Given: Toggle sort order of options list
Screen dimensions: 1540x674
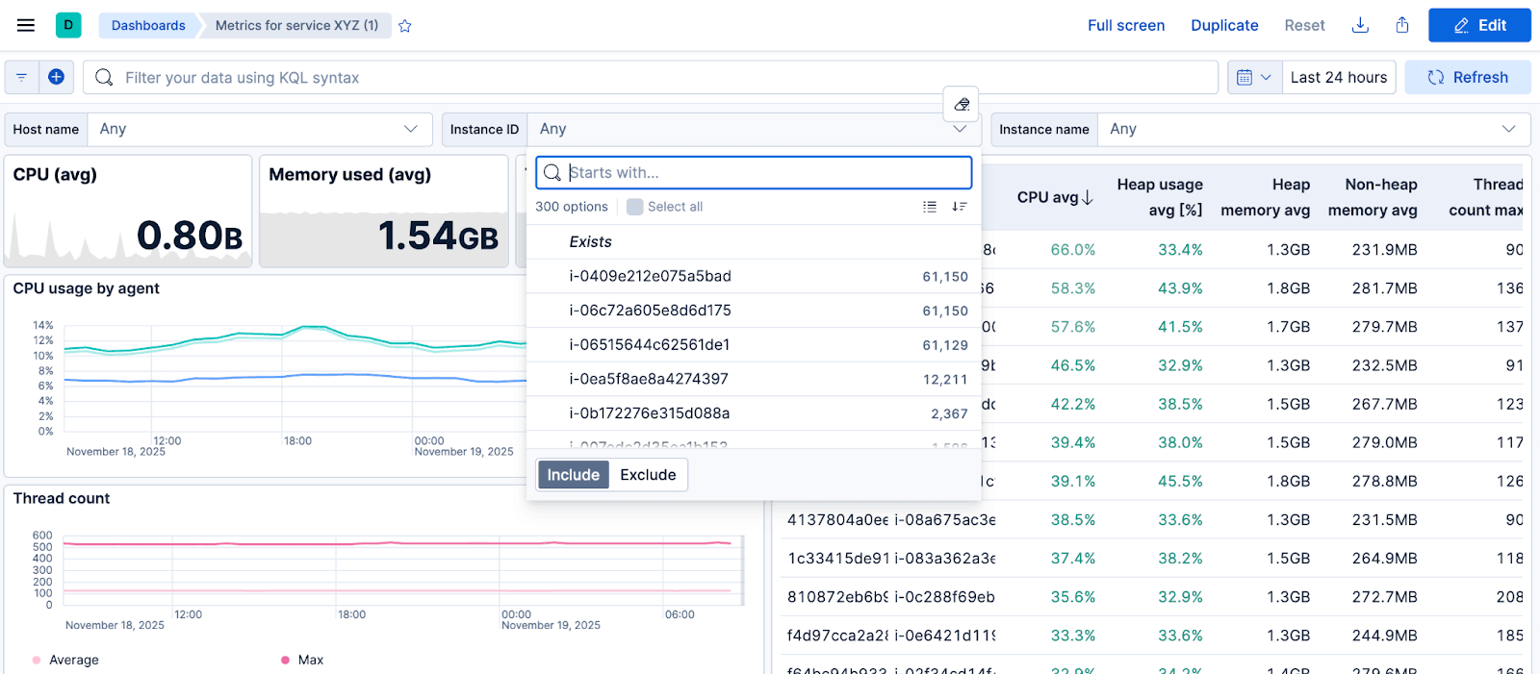Looking at the screenshot, I should 959,207.
